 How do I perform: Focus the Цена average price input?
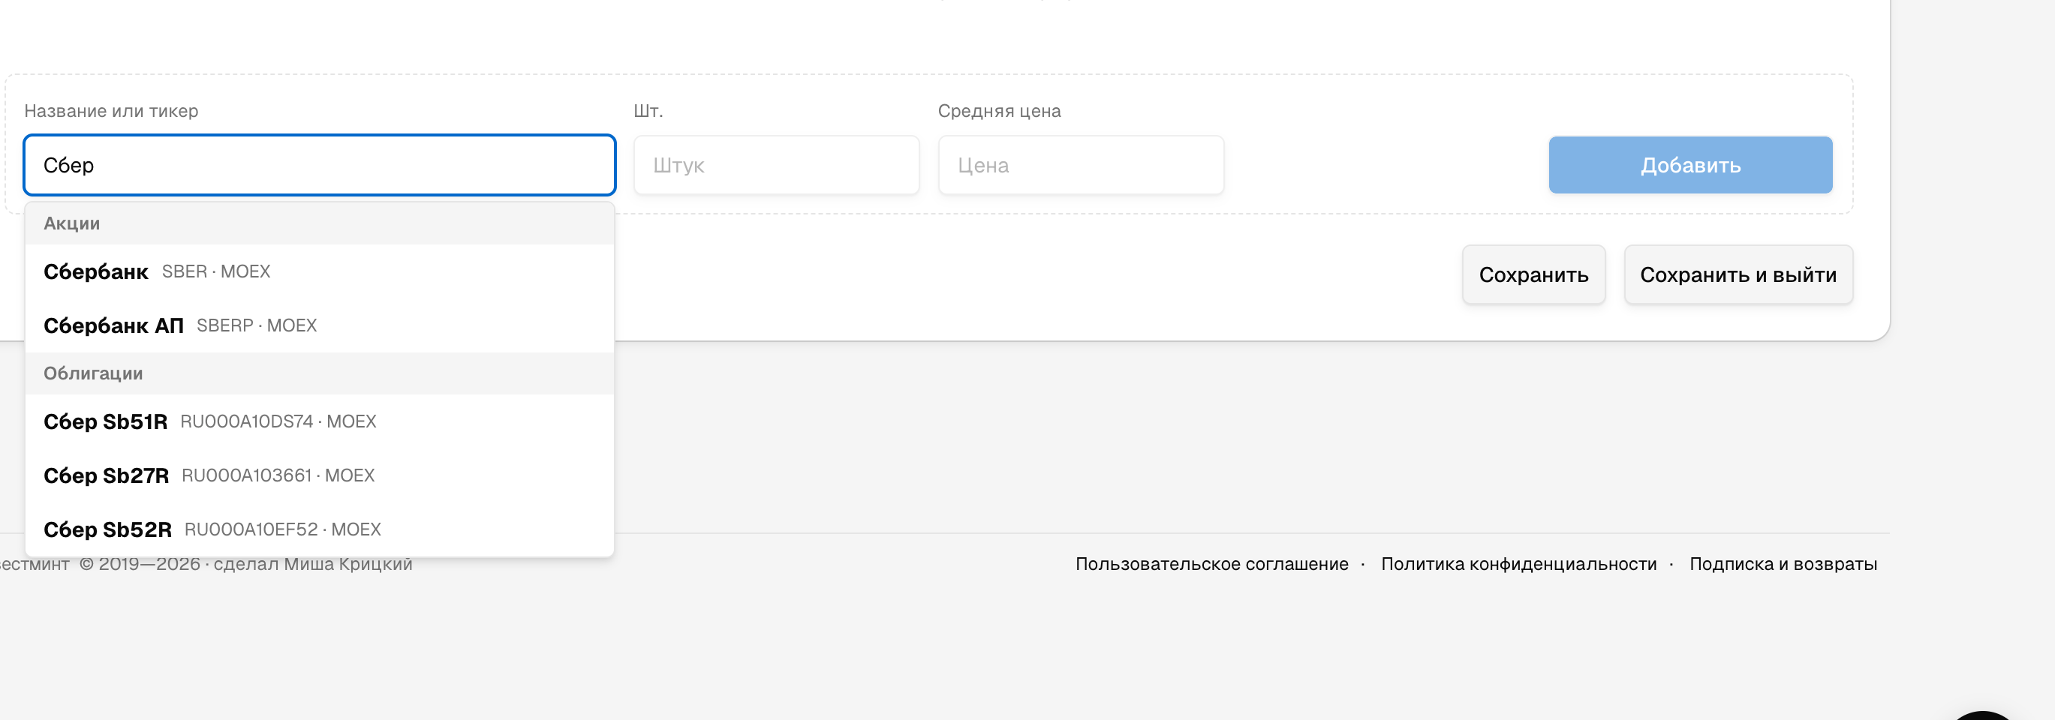(x=1081, y=165)
